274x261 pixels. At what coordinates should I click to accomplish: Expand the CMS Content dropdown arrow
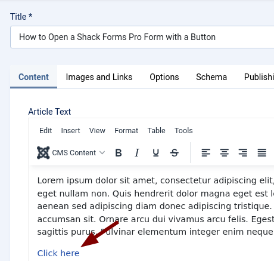point(102,153)
